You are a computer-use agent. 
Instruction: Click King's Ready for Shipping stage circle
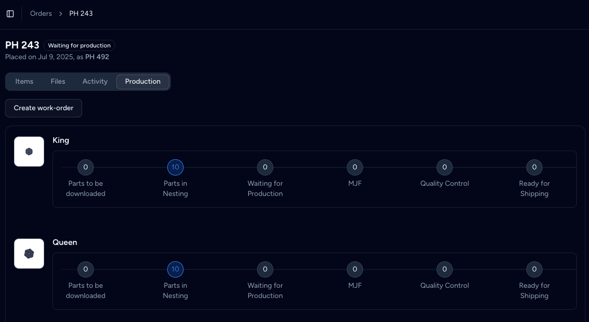(x=534, y=167)
